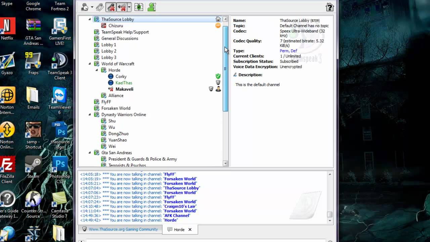
Task: Collapse the Horde subchannel
Action: [97, 70]
